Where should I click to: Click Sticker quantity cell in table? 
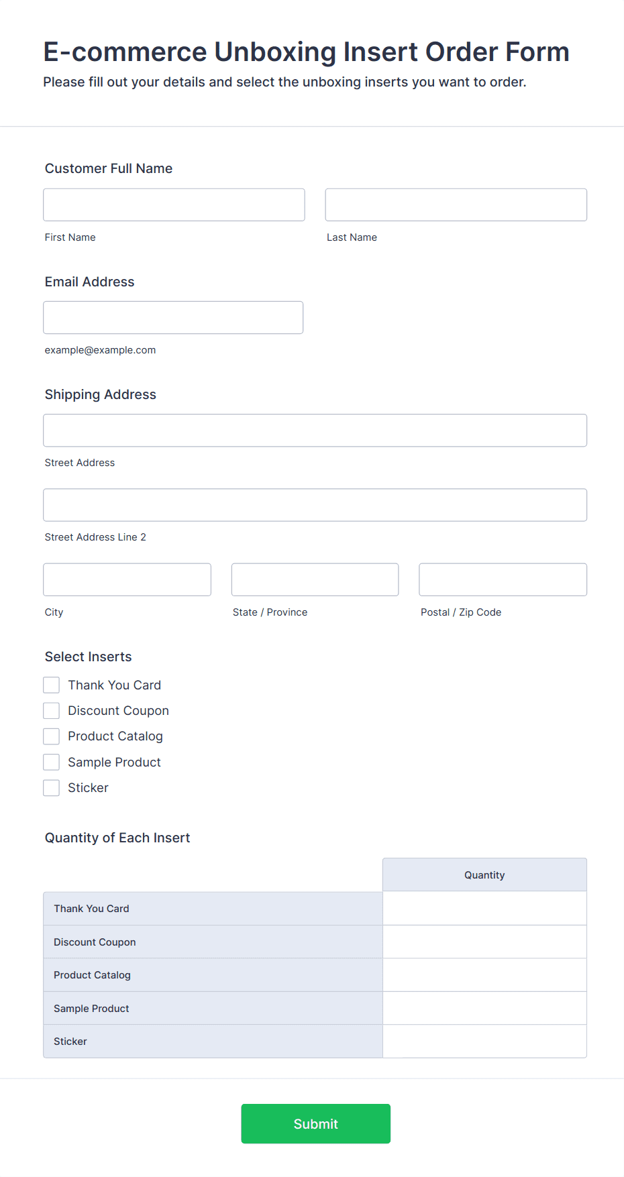[484, 1041]
